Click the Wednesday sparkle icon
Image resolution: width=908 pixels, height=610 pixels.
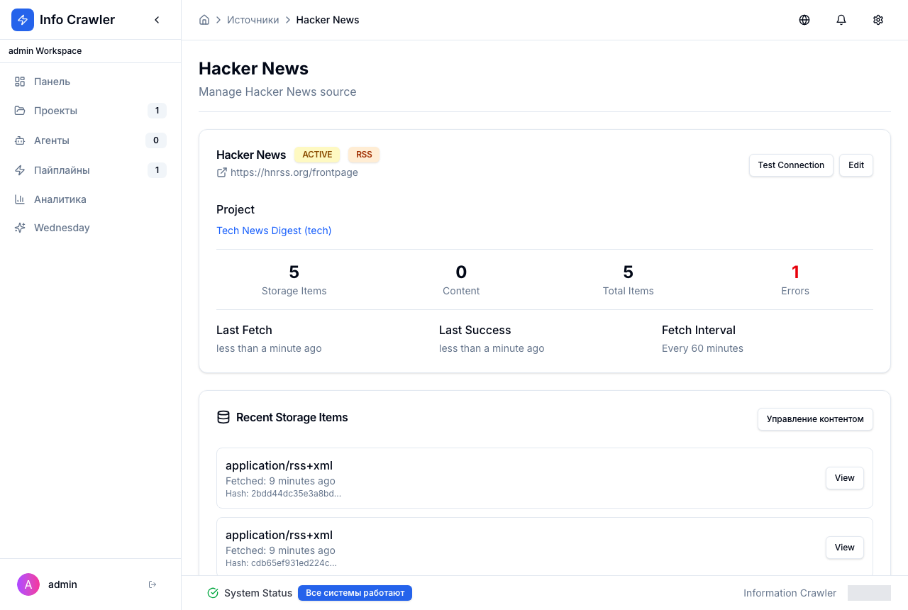click(x=20, y=228)
